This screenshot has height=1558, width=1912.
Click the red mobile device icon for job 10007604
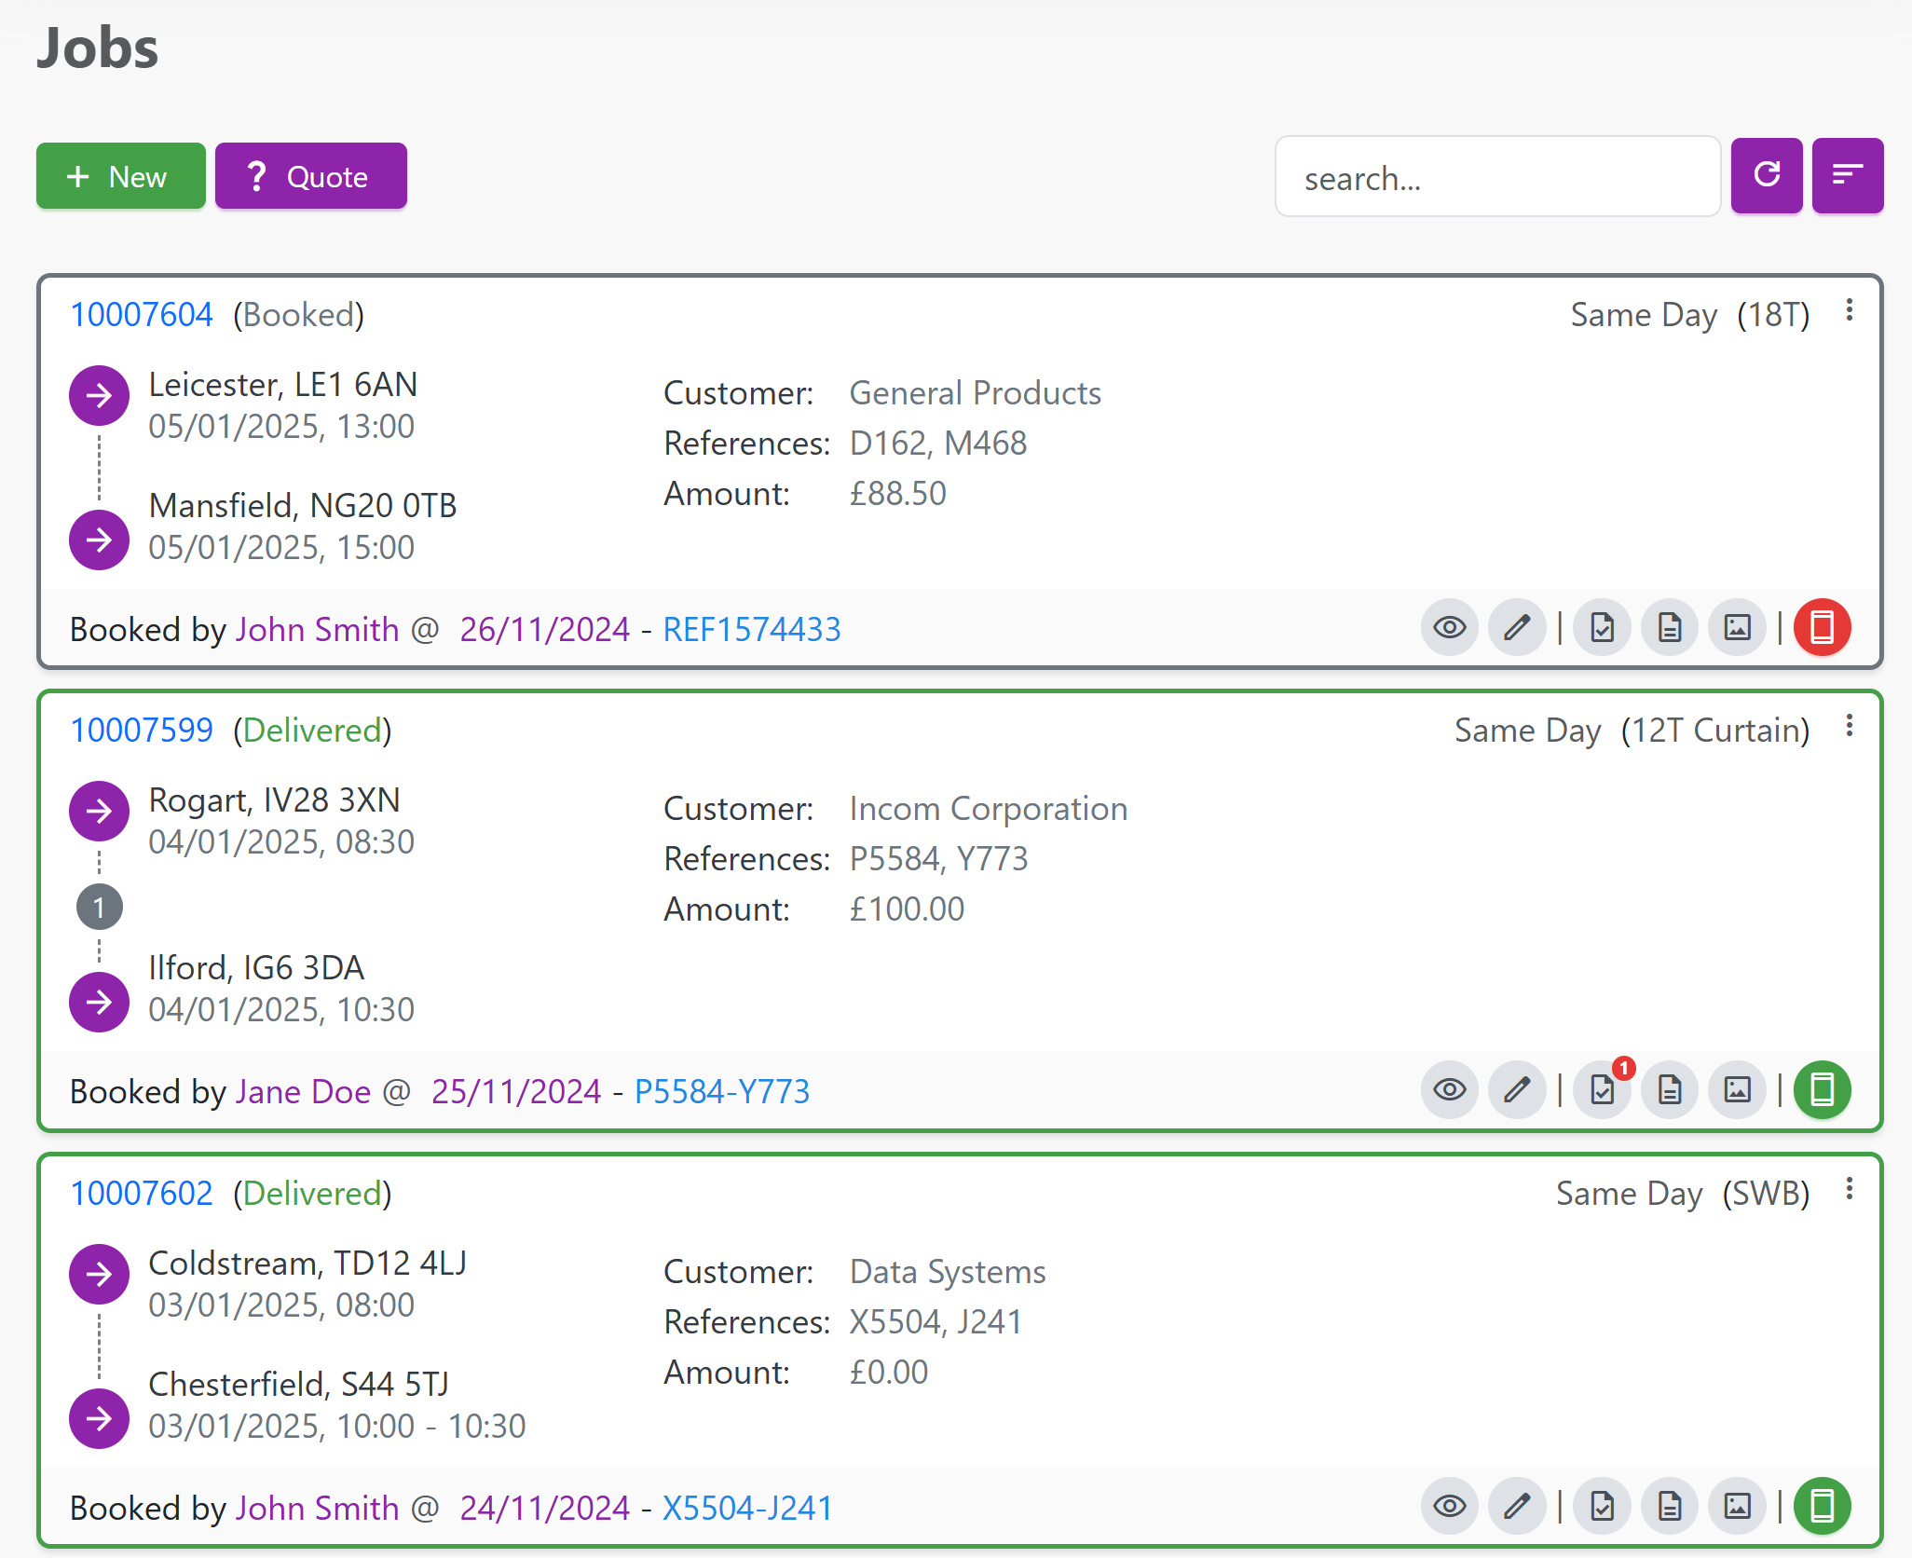tap(1822, 628)
